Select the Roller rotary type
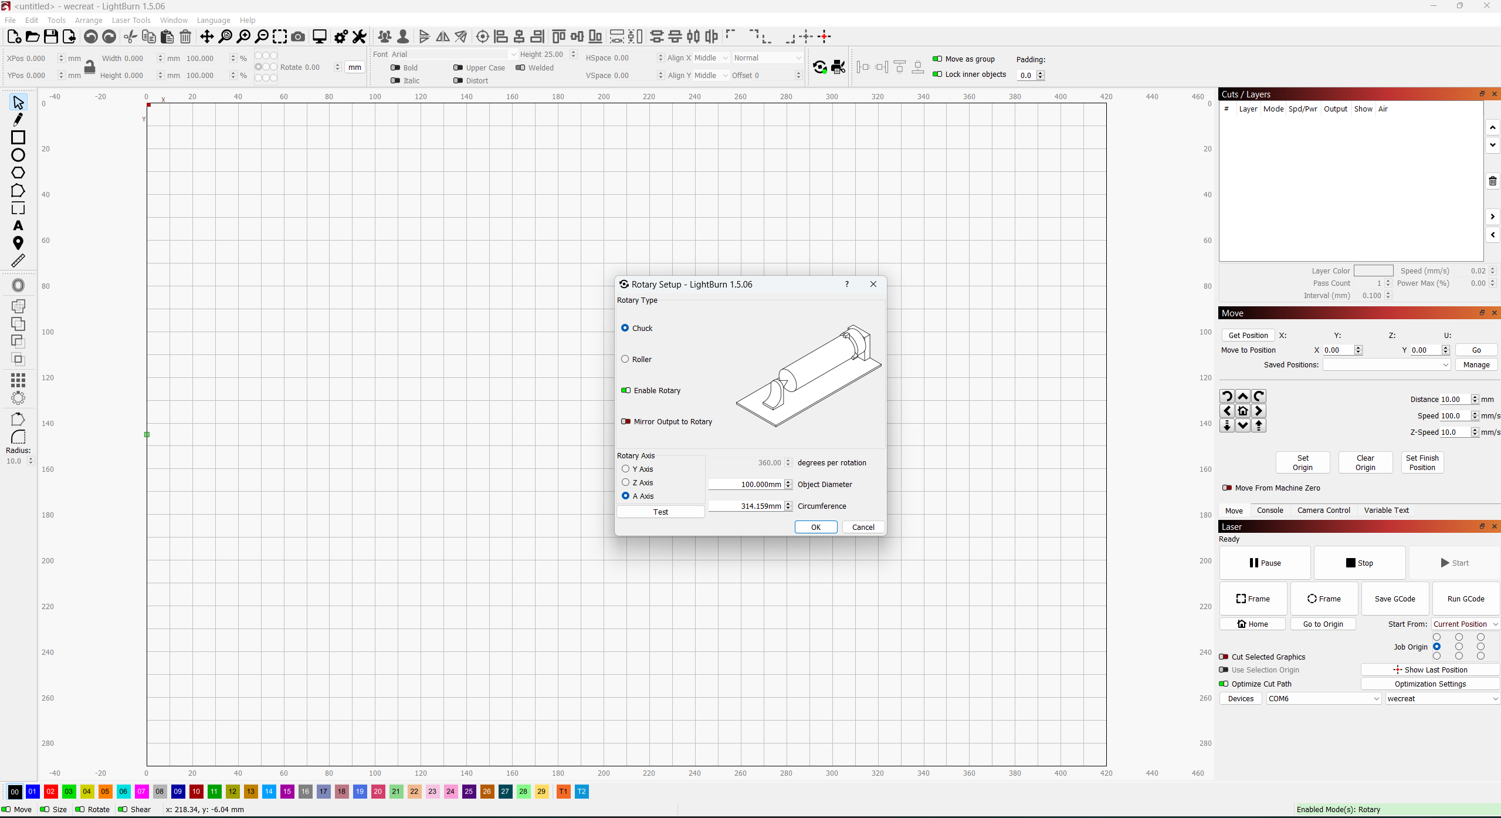This screenshot has width=1501, height=818. tap(636, 359)
